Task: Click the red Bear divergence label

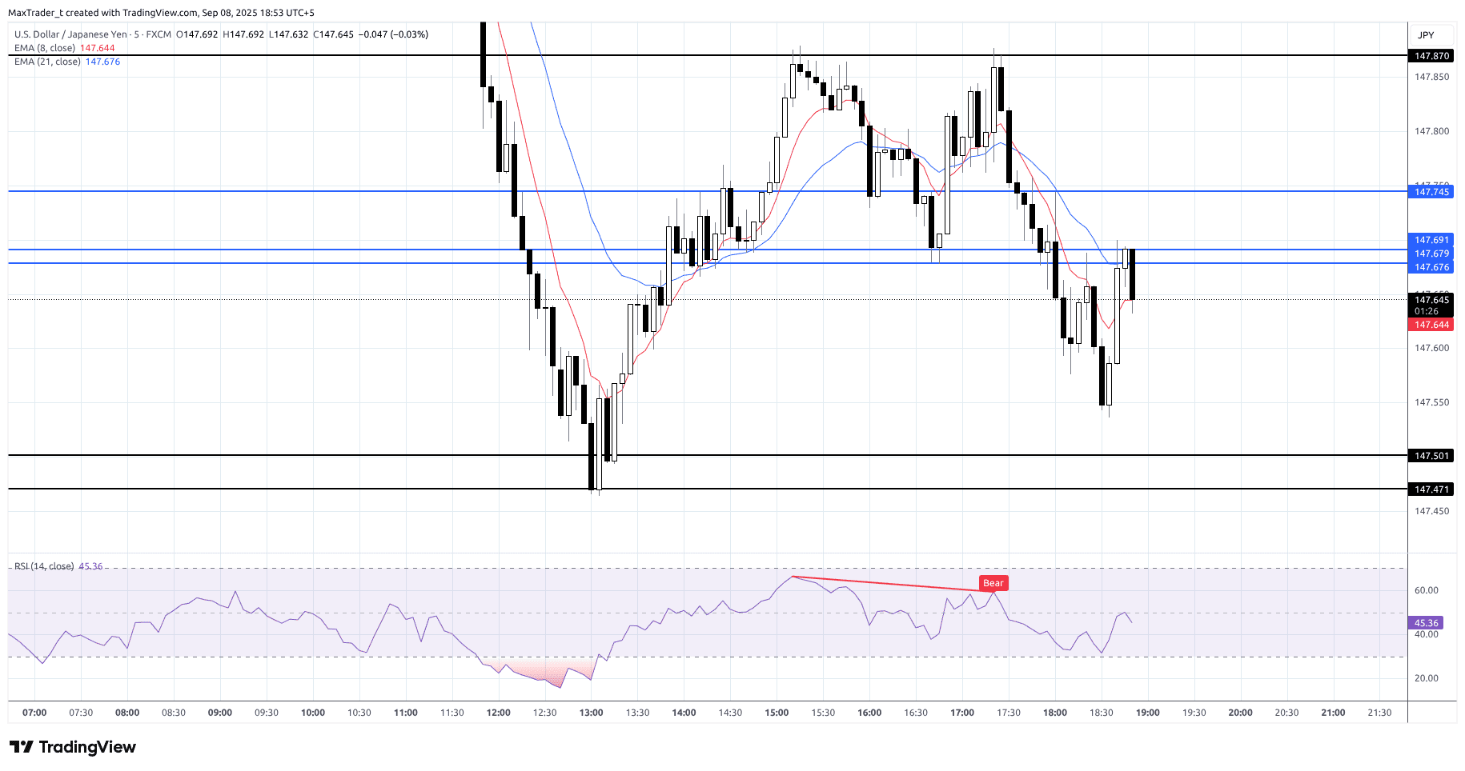Action: pos(993,583)
